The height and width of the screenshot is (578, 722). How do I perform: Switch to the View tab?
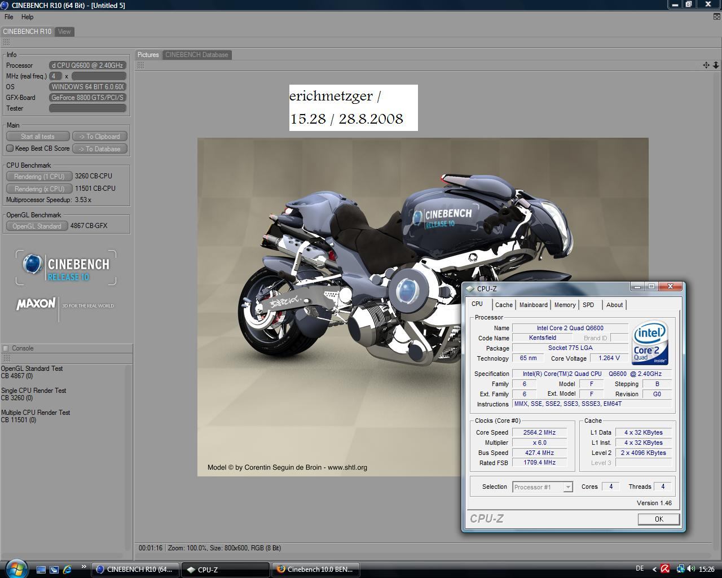pyautogui.click(x=64, y=32)
